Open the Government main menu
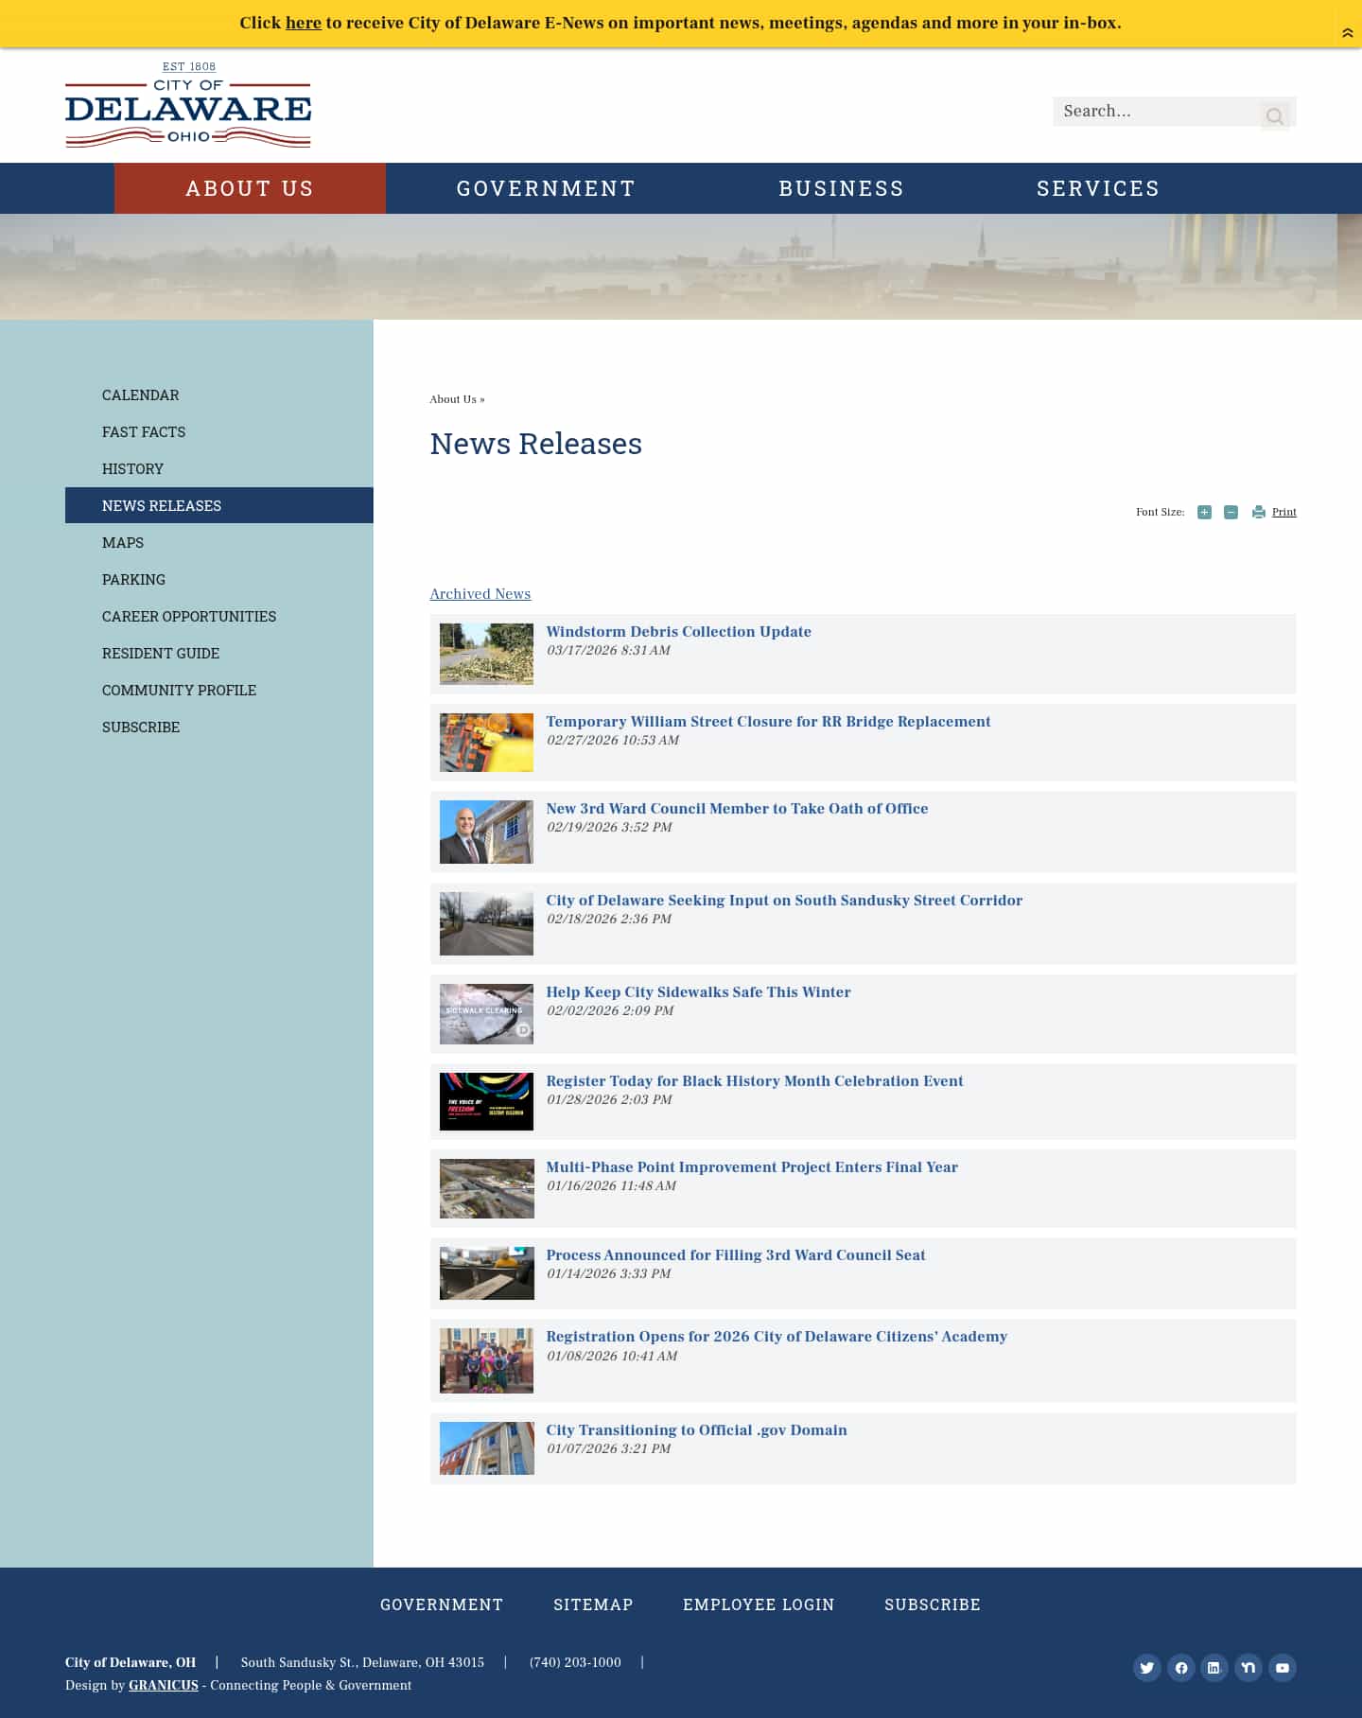The width and height of the screenshot is (1362, 1718). coord(546,188)
